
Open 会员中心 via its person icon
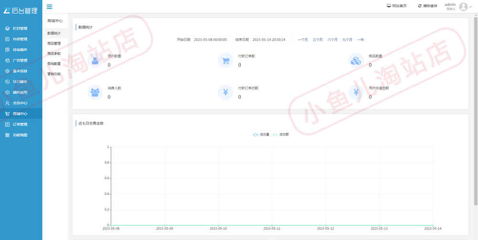click(x=7, y=103)
